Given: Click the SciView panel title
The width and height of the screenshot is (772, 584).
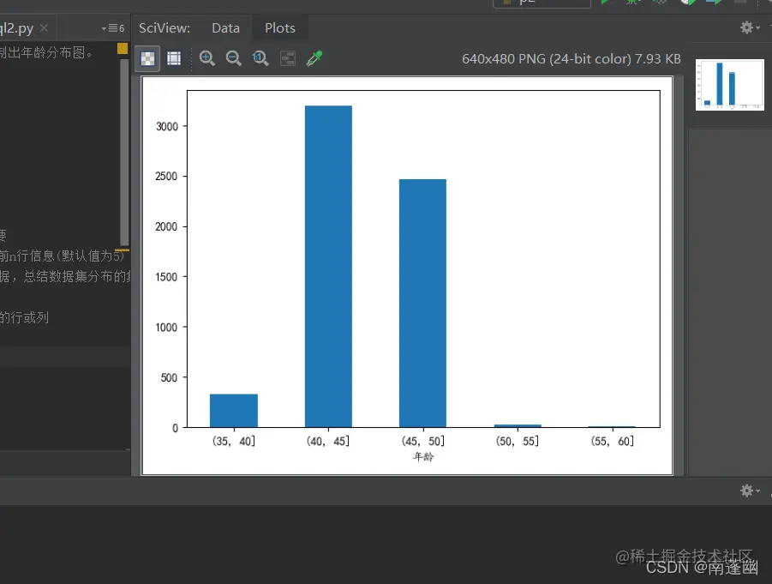Looking at the screenshot, I should pos(164,28).
